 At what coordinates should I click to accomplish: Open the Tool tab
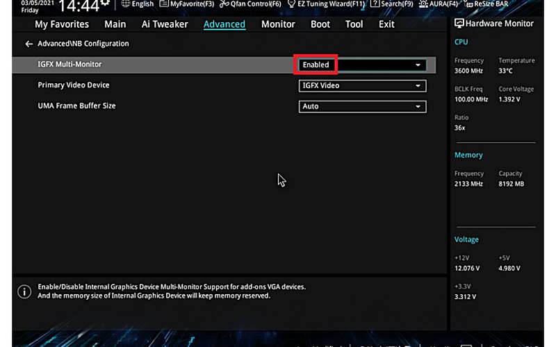tap(354, 24)
